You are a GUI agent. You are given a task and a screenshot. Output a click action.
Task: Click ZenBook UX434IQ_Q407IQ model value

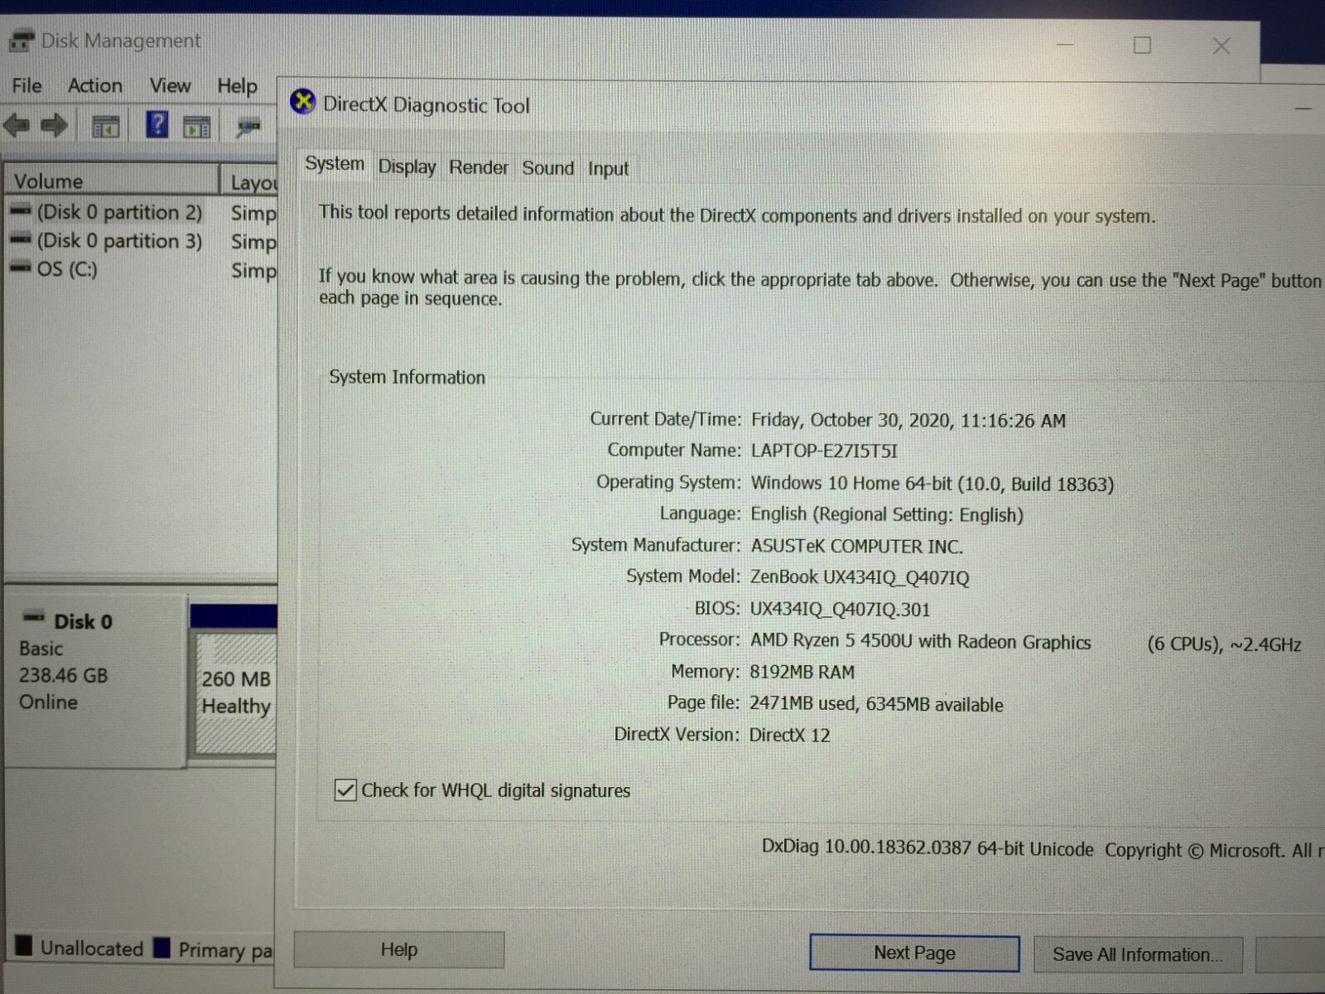(x=860, y=577)
